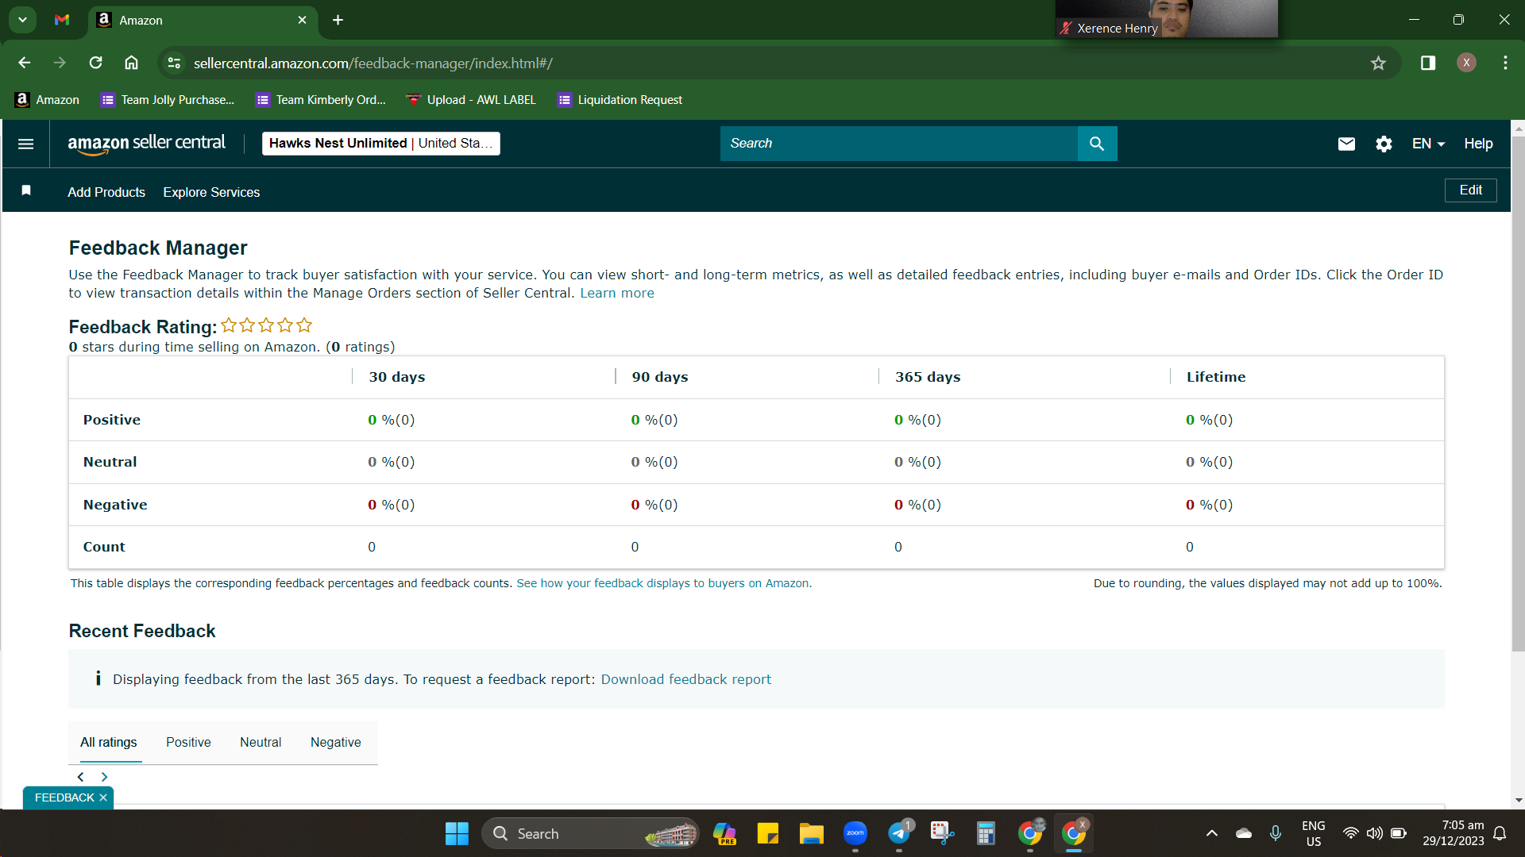Click the 365 days column header
The image size is (1525, 857).
point(928,377)
